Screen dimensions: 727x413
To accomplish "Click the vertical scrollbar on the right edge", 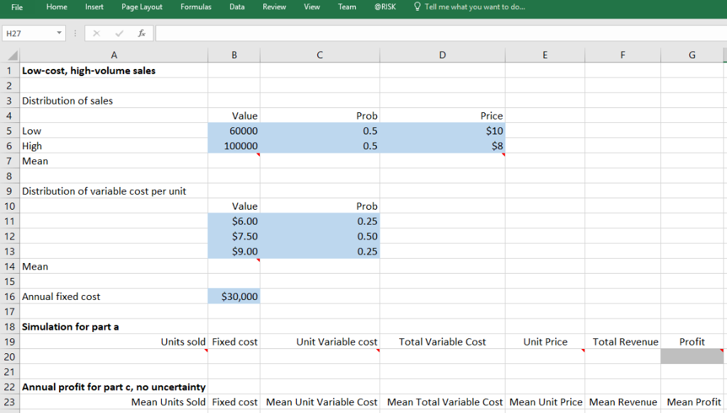I will pyautogui.click(x=723, y=213).
